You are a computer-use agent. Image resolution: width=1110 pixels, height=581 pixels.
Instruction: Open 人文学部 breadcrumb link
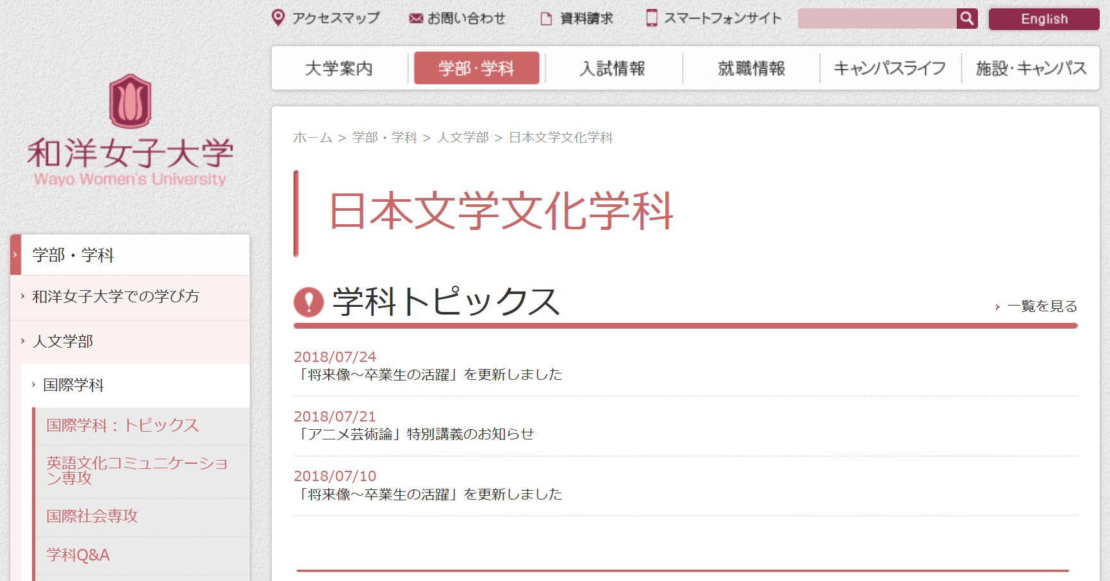[x=463, y=138]
